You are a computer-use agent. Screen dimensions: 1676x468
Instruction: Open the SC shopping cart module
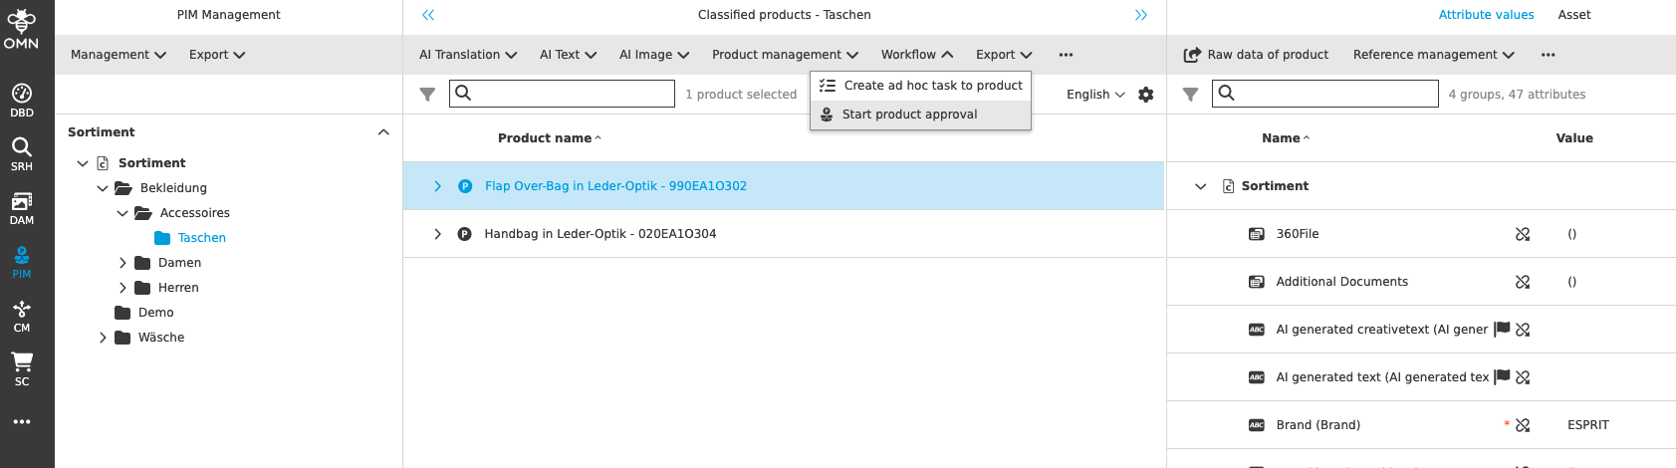22,368
